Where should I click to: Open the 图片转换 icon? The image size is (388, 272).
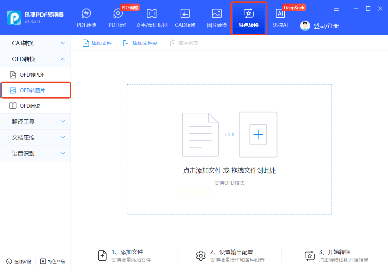[x=217, y=14]
